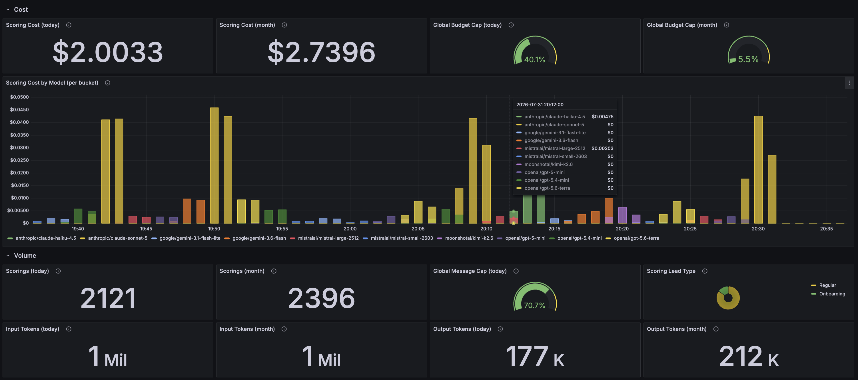Open Scoring Cost (month) panel title

click(247, 25)
